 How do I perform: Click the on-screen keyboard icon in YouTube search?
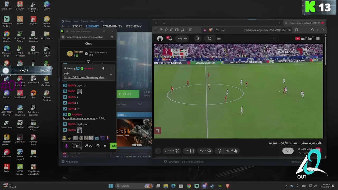(219, 39)
